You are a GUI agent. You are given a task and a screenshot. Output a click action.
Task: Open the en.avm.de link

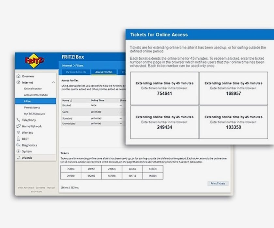[x=36, y=192]
